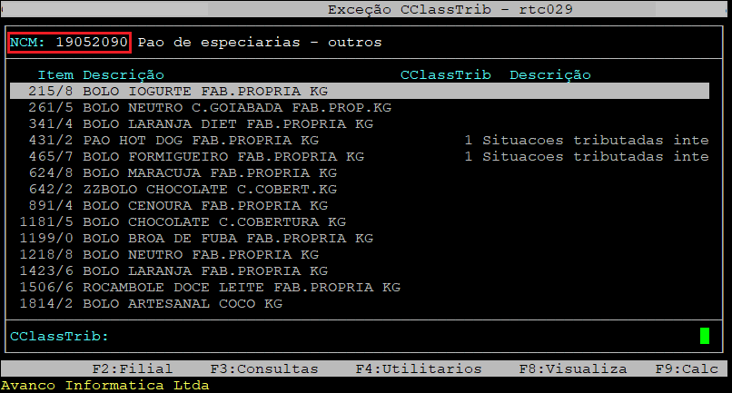Image resolution: width=732 pixels, height=393 pixels.
Task: Select the PAO HOT DOG FAB.PROPRIA row
Action: [200, 141]
